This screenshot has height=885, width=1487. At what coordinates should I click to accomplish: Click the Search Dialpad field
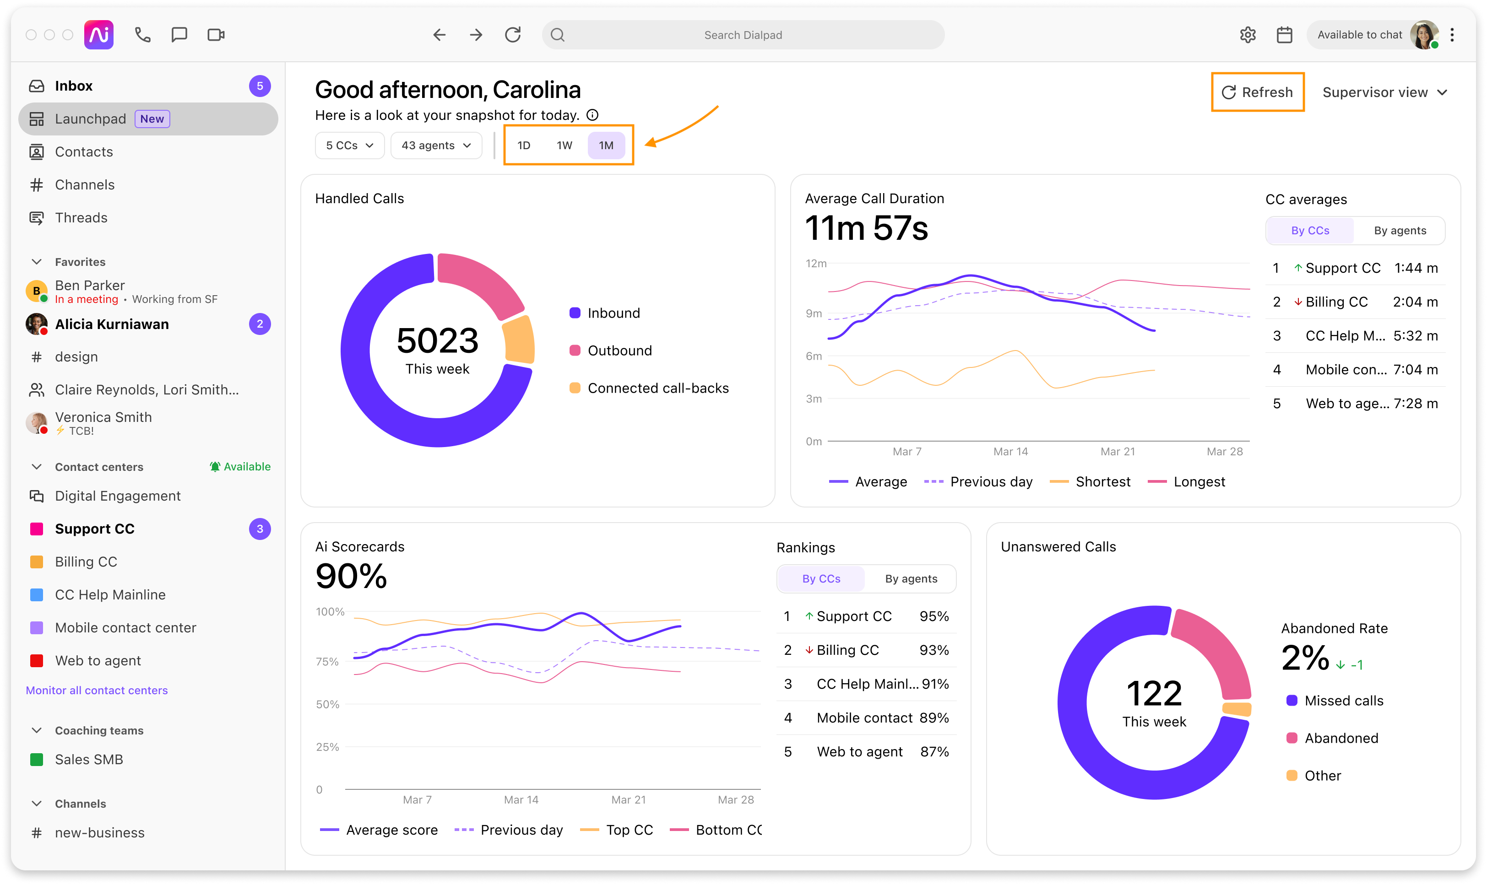coord(743,35)
